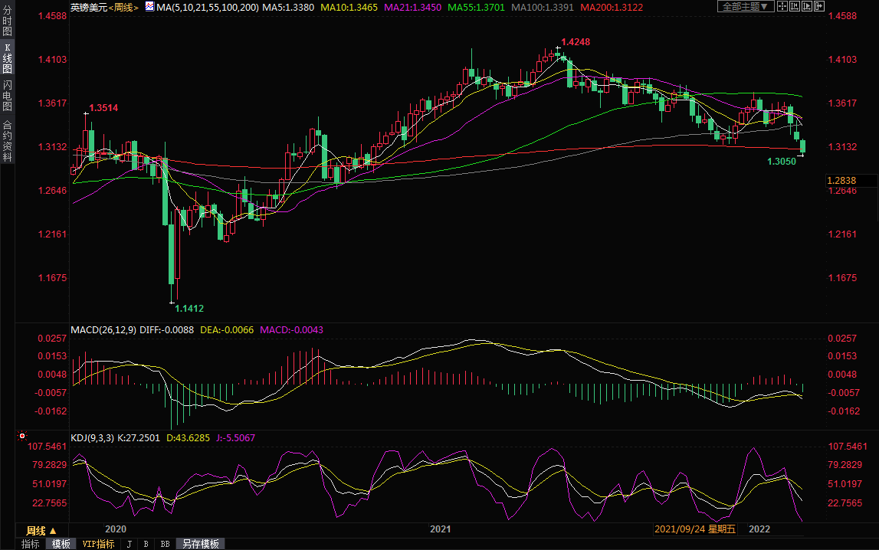Expand the 周线 period selector
879x550 pixels.
point(41,530)
